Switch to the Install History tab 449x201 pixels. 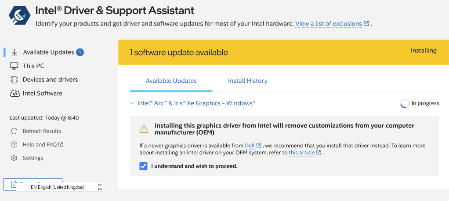click(248, 81)
